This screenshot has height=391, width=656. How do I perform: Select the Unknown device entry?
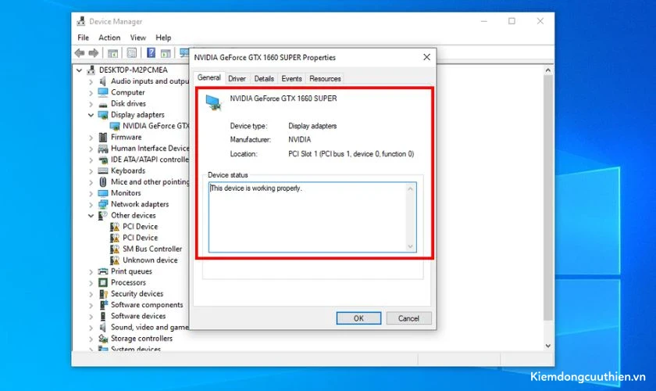[150, 260]
